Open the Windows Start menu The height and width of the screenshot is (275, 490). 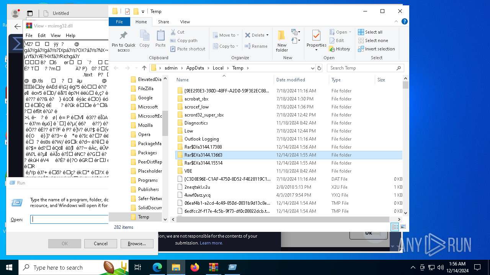(x=9, y=267)
